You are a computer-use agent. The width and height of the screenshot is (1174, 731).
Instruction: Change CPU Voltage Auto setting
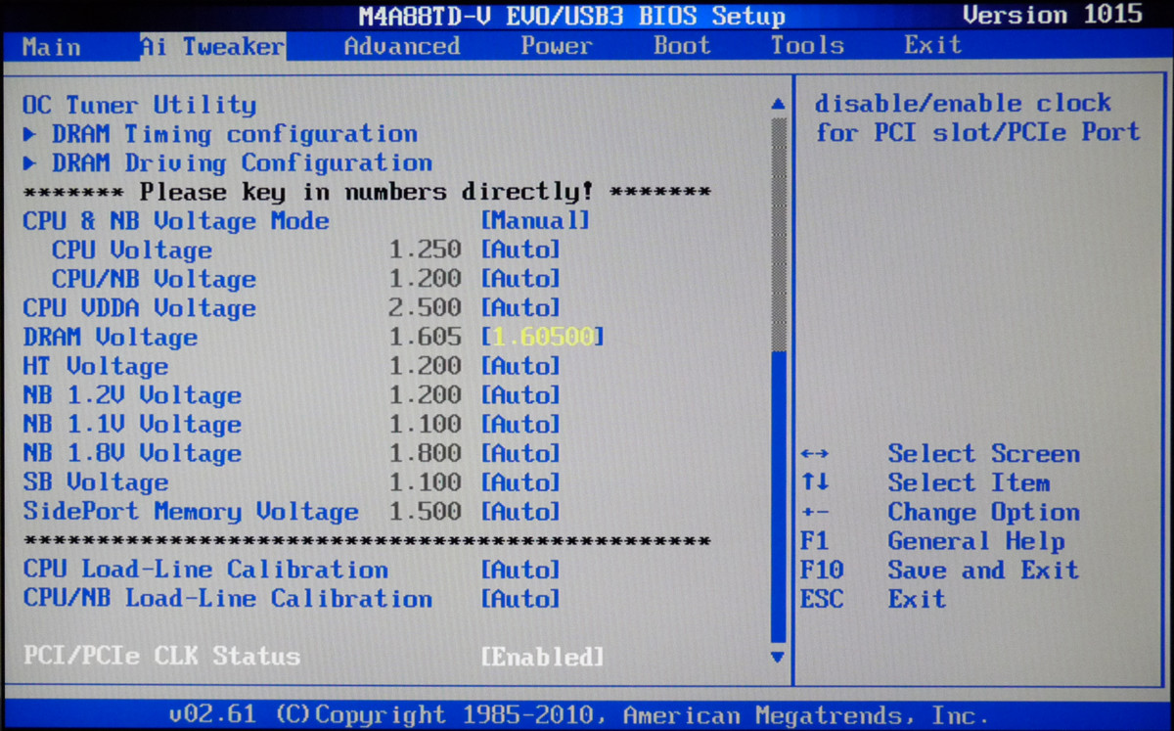coord(520,251)
